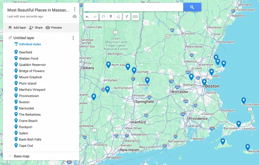
Task: Select Martha's Vineyard in the list
Action: 32,90
